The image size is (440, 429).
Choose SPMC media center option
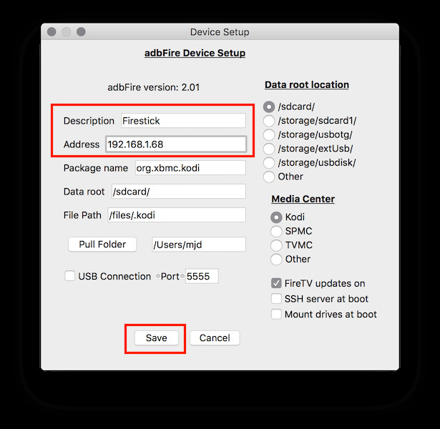pos(276,231)
